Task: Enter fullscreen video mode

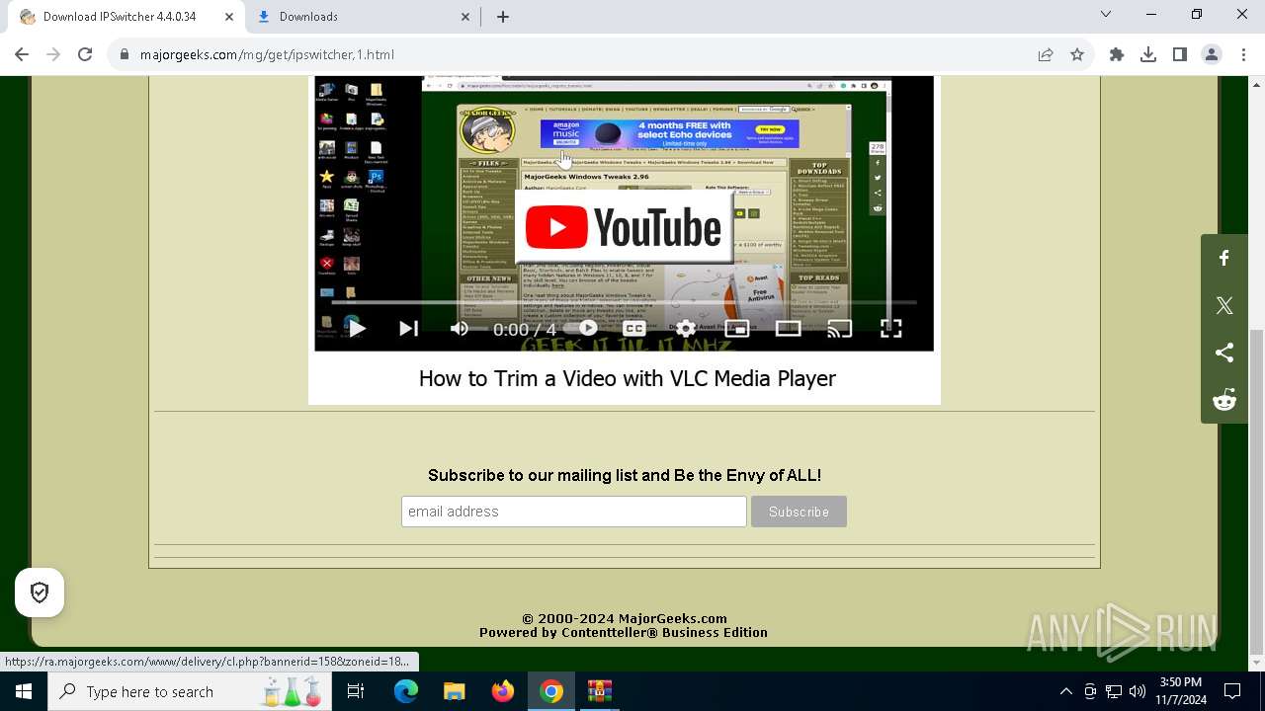Action: 890,329
